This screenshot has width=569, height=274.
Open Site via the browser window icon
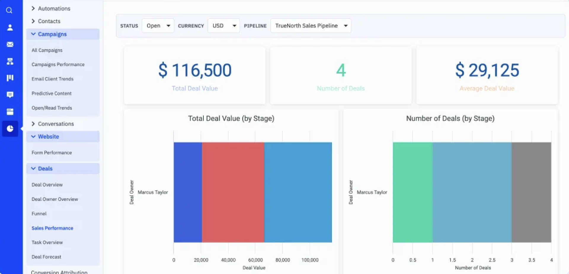(10, 112)
